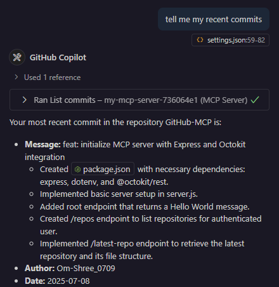Open the package.json file link
Viewport: 279px width, 287px height.
tap(103, 169)
